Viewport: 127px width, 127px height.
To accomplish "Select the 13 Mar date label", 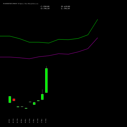I will 34,121.
